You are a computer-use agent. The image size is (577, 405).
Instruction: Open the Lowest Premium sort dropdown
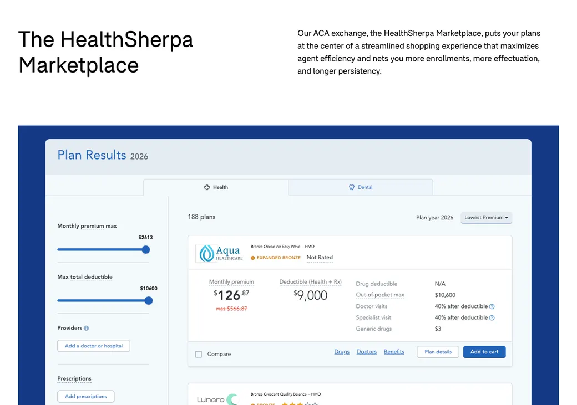pyautogui.click(x=486, y=218)
